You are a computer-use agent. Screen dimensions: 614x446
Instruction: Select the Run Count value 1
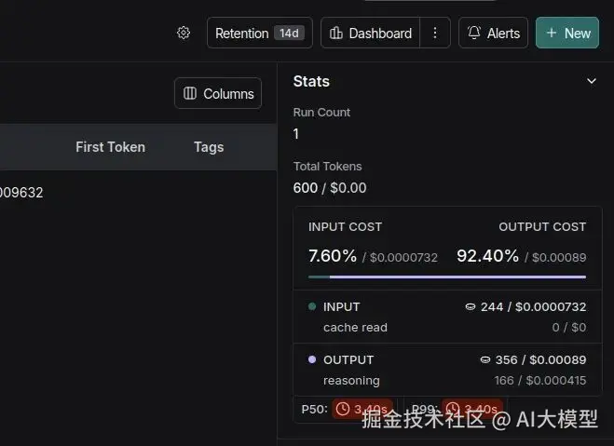tap(296, 134)
